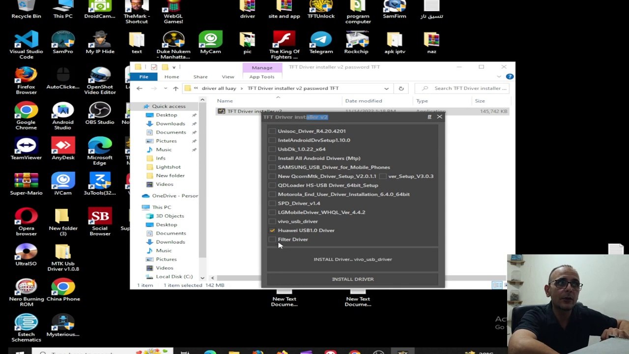Select the Rockchip desktop icon
The image size is (629, 354).
[356, 42]
